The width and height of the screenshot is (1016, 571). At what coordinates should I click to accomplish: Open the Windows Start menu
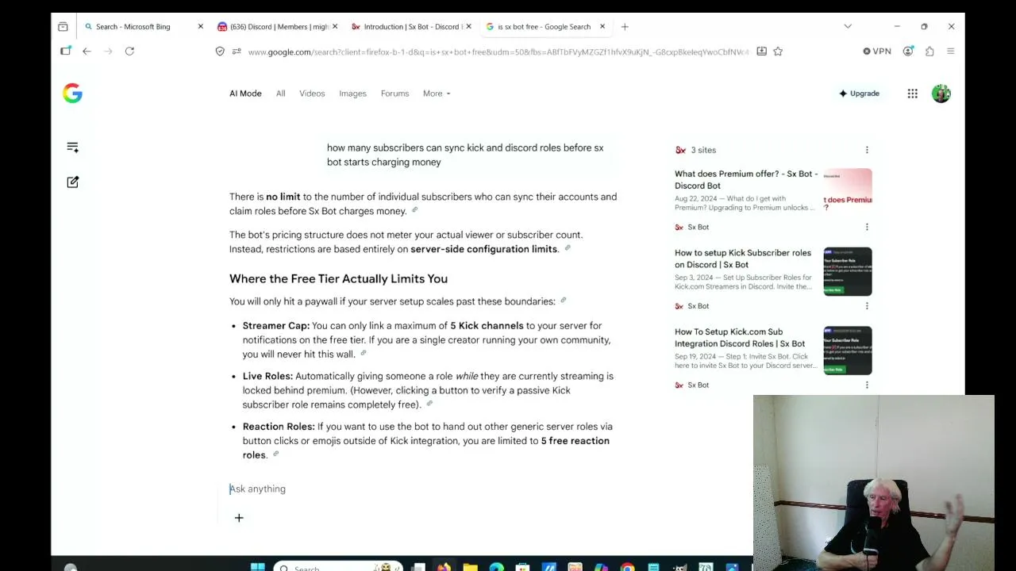[x=257, y=566]
